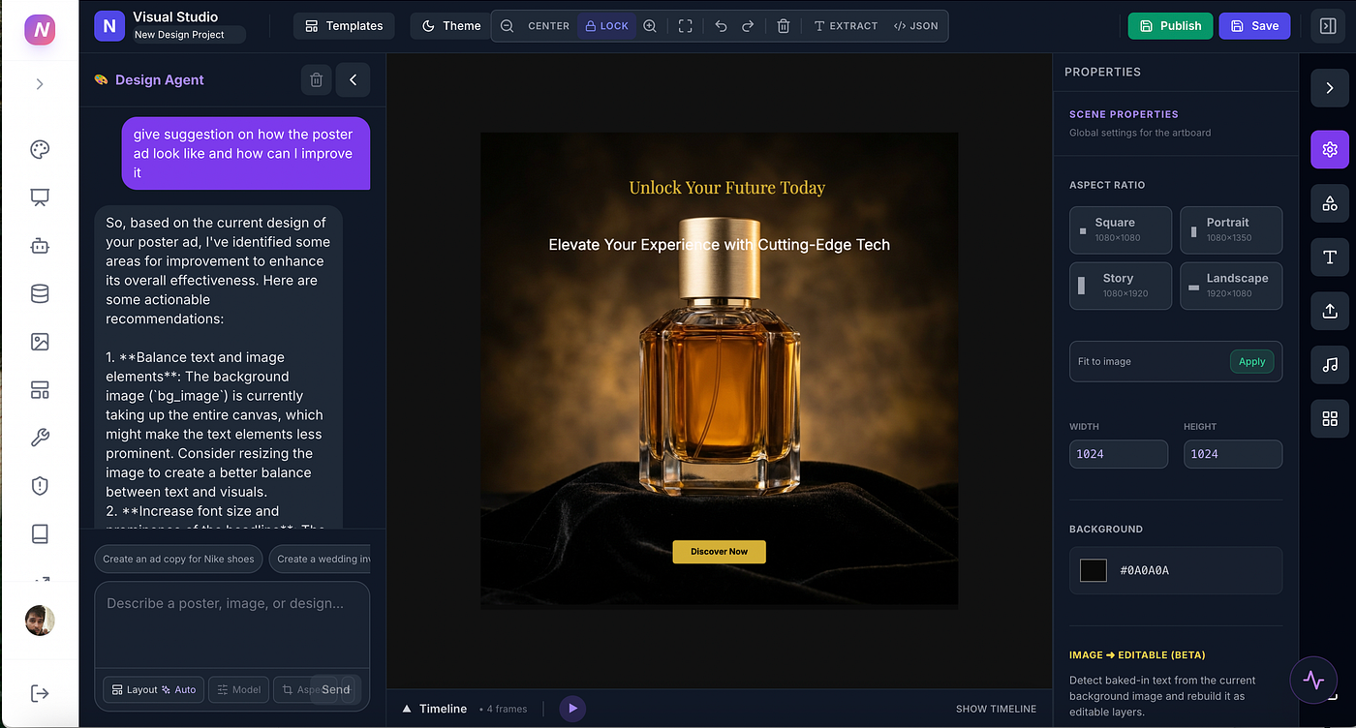Collapse the properties panel chevron
Viewport: 1356px width, 728px height.
[1330, 88]
